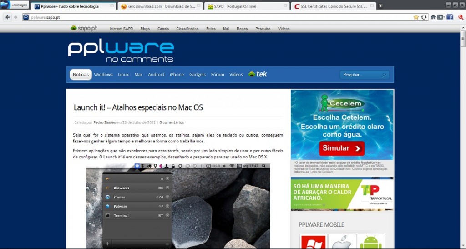Open Fotos in the SAPO bar

211,29
